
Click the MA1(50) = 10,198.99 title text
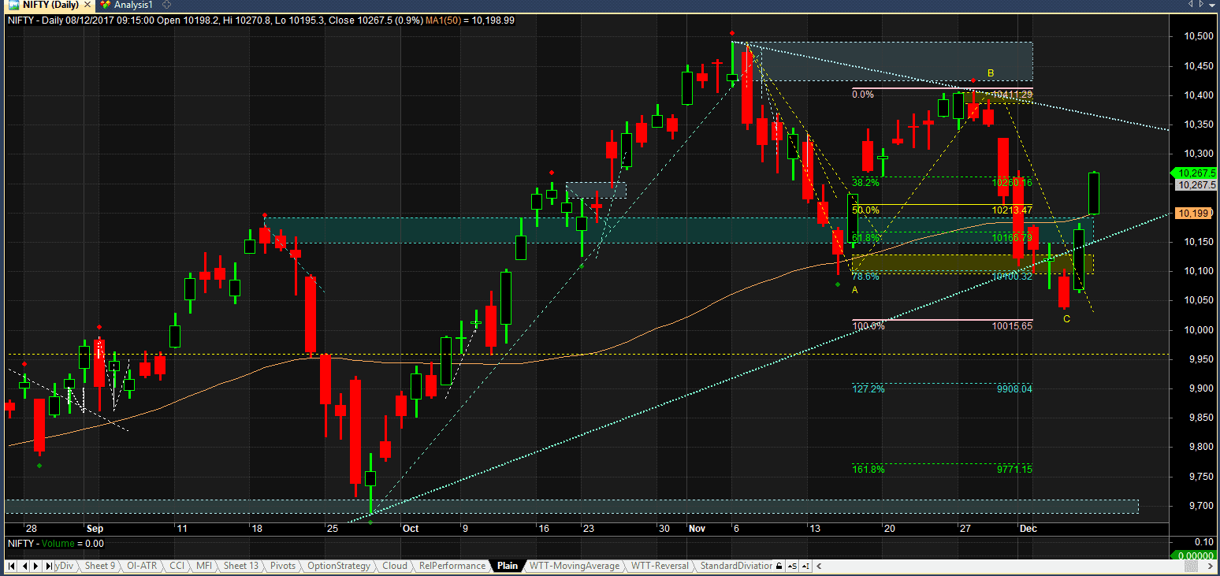coord(470,20)
